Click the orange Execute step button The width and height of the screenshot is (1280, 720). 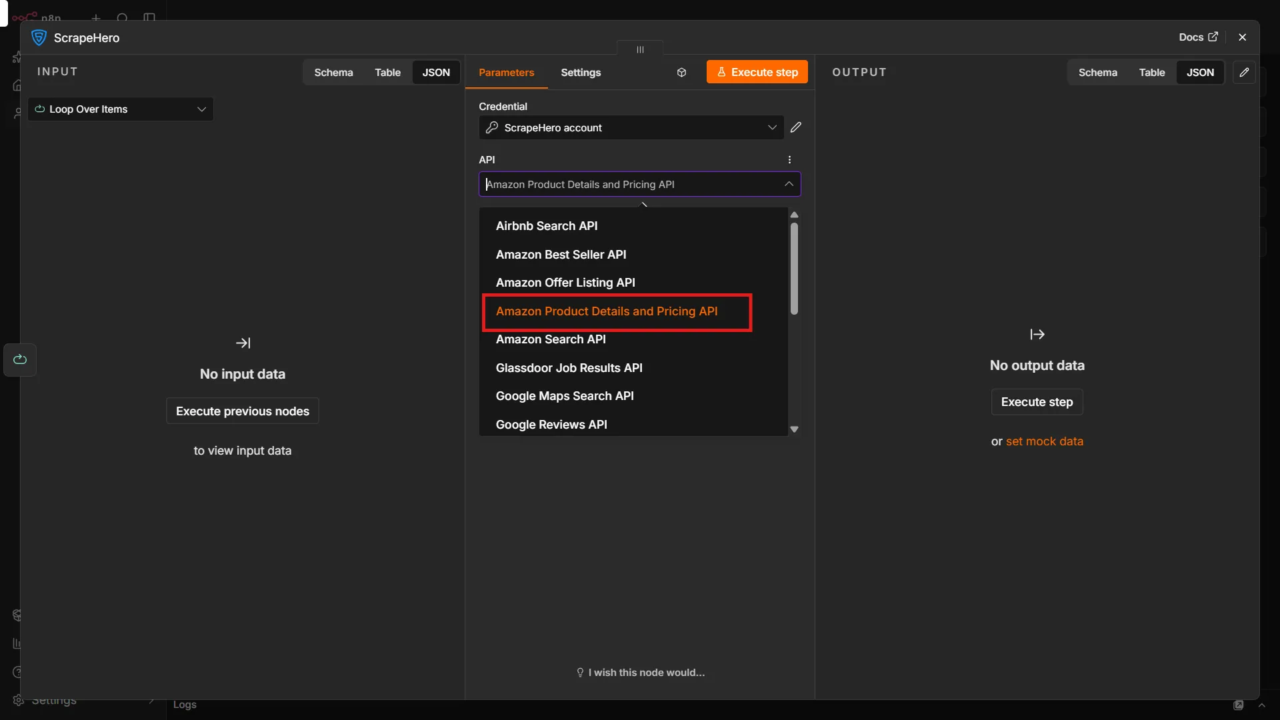pos(757,72)
